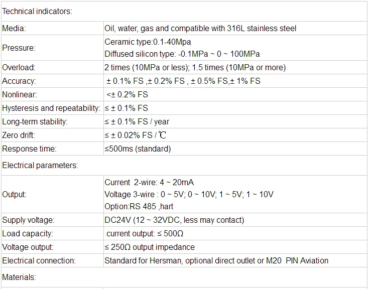Click the Diffused silicon type pressure range
This screenshot has height=289, width=369.
pyautogui.click(x=182, y=54)
